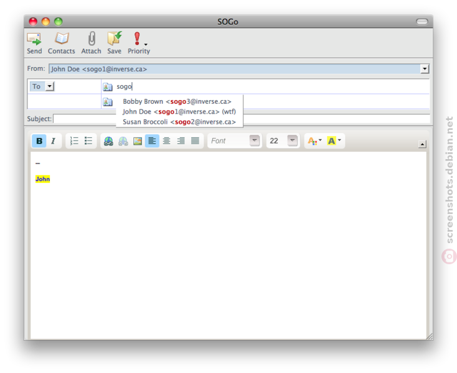Align text left
The image size is (457, 373).
click(x=152, y=141)
